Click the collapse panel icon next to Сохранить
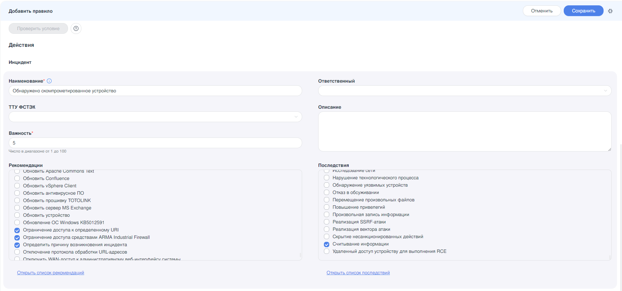 point(610,11)
